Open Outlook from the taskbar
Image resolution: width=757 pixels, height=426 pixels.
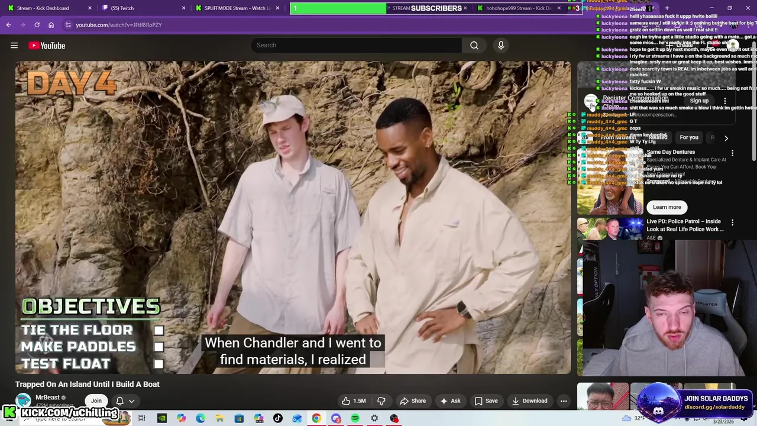coord(297,418)
